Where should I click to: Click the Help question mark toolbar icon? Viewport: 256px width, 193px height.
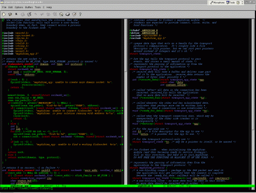point(80,14)
